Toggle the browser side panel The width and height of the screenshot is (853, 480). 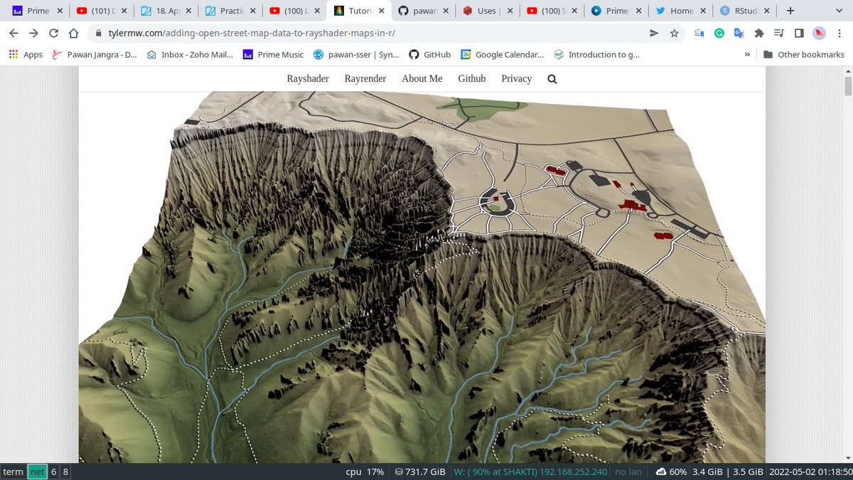coord(799,33)
